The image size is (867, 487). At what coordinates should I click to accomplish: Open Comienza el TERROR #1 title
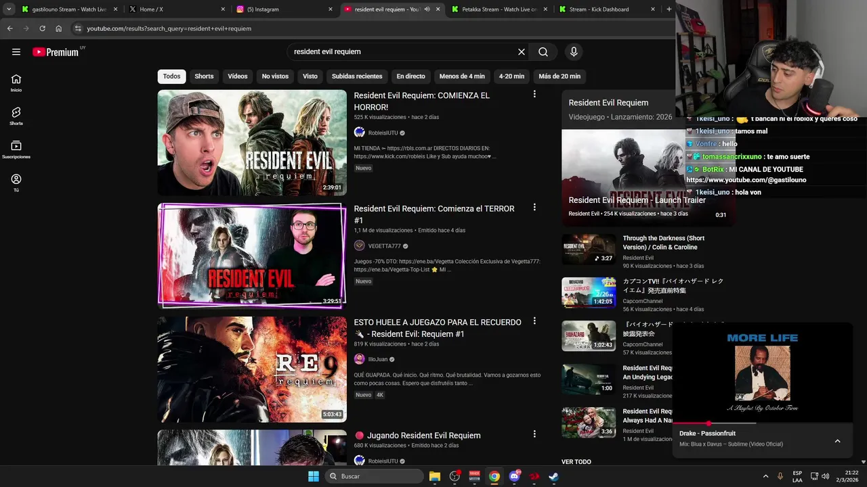[x=433, y=214]
